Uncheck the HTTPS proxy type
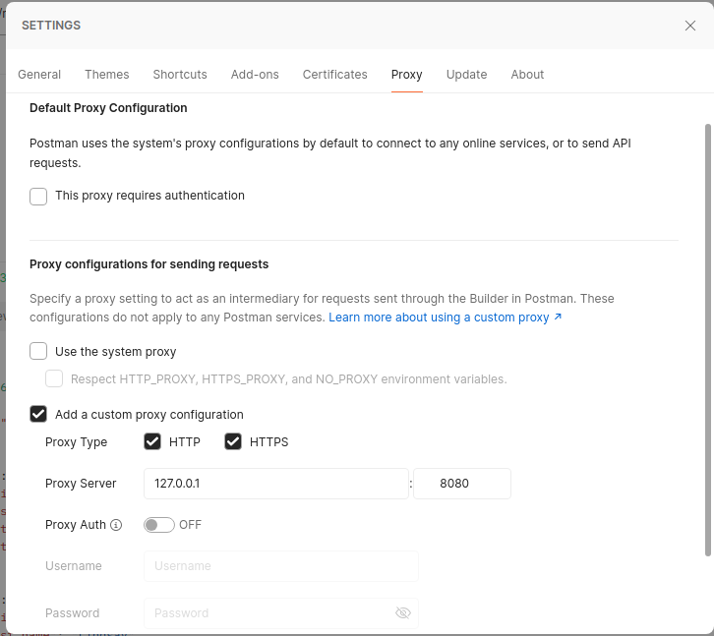The image size is (714, 636). click(x=233, y=441)
